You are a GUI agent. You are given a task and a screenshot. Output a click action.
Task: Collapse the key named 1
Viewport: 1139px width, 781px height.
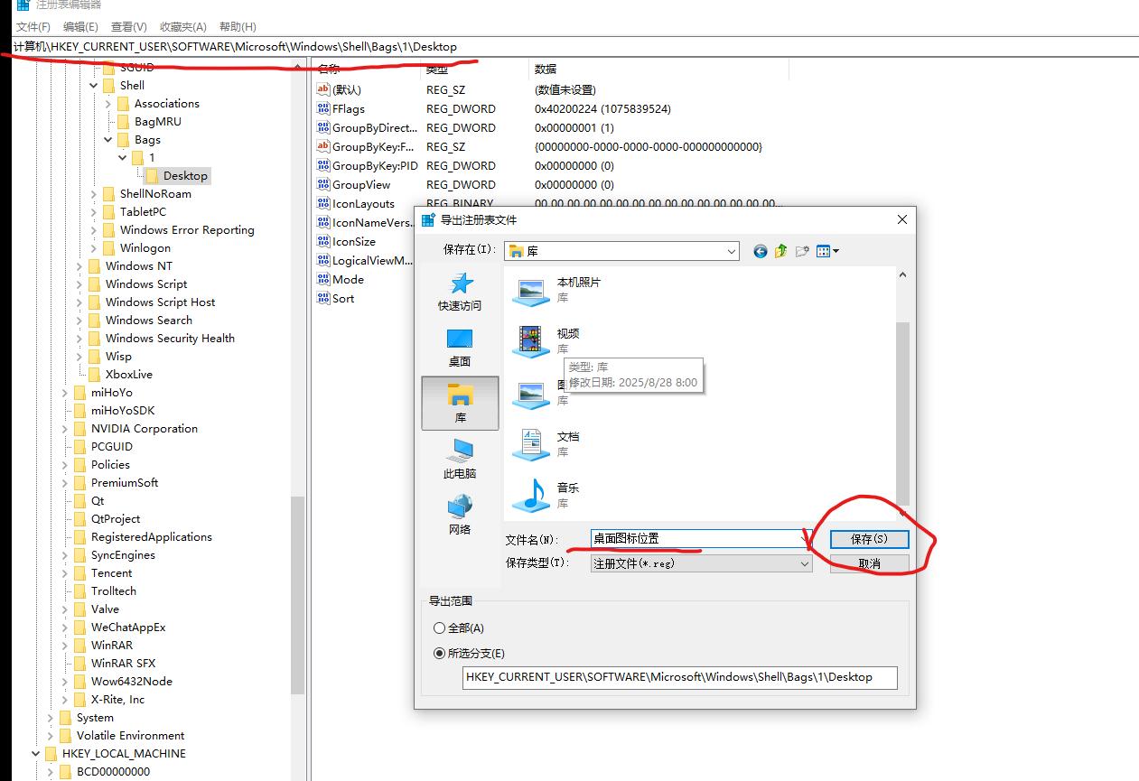click(x=123, y=158)
